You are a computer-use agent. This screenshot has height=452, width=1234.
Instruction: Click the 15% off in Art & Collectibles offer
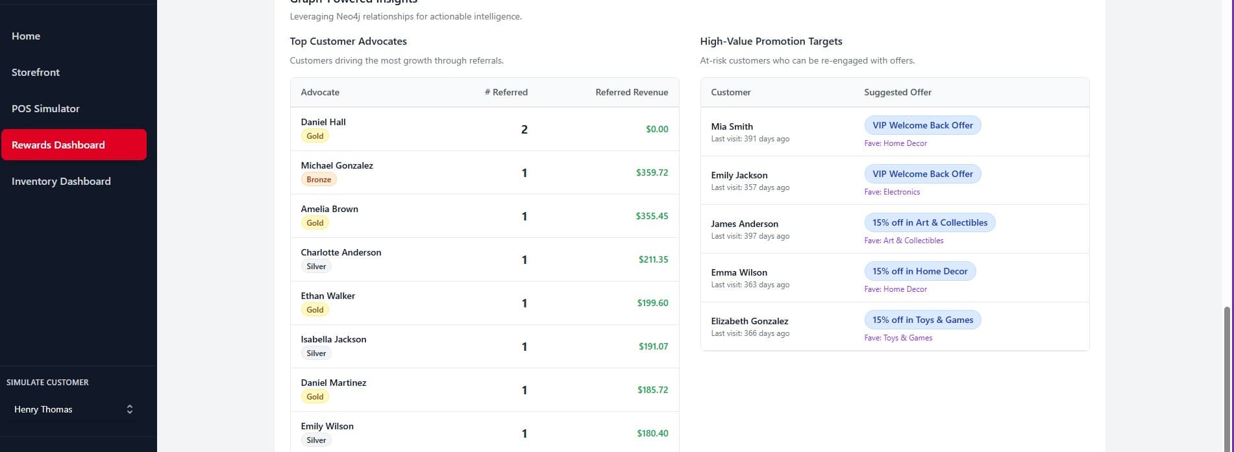pos(930,222)
